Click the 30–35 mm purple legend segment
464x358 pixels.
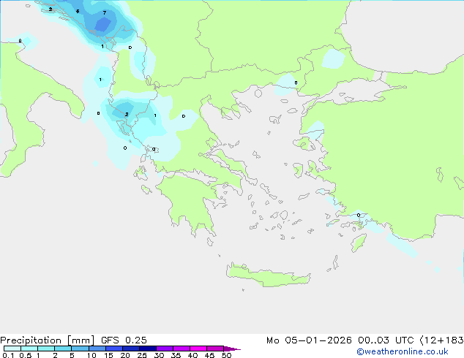164,349
